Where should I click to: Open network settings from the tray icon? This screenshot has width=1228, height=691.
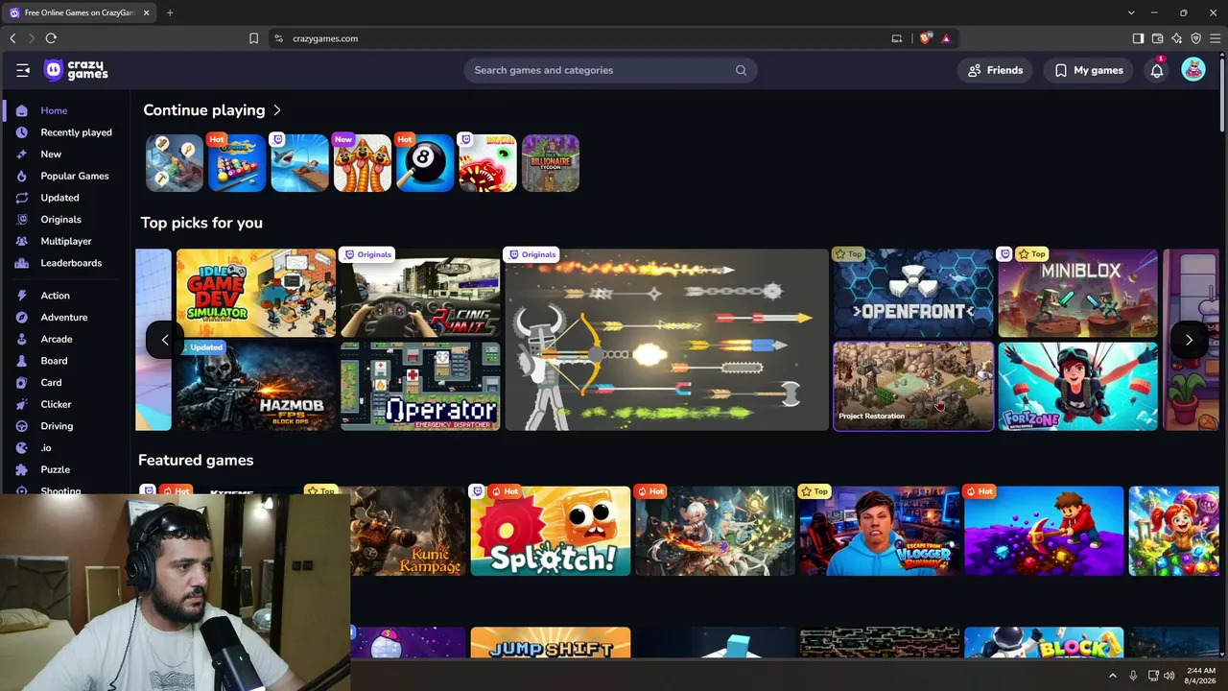tap(1153, 676)
